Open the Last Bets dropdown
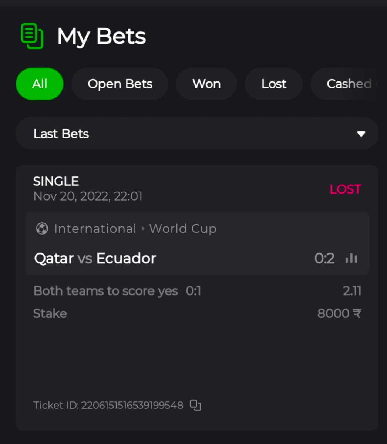387x444 pixels. [x=197, y=134]
